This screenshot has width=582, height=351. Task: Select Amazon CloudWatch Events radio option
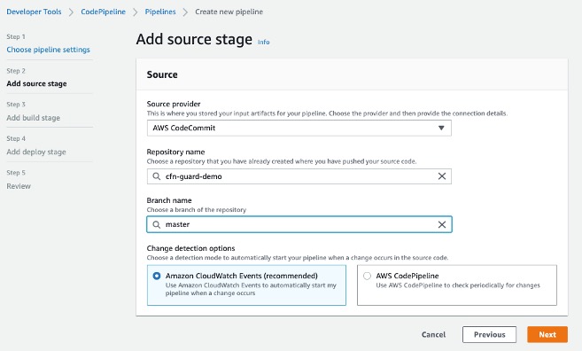[157, 276]
